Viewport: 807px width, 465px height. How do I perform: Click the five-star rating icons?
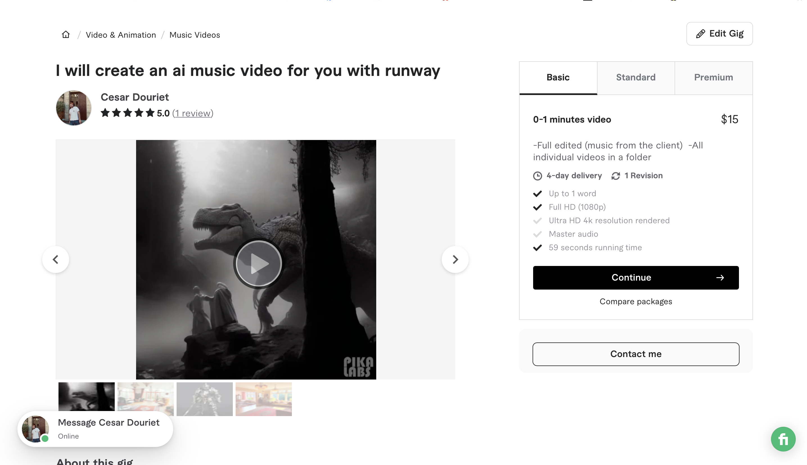click(127, 113)
